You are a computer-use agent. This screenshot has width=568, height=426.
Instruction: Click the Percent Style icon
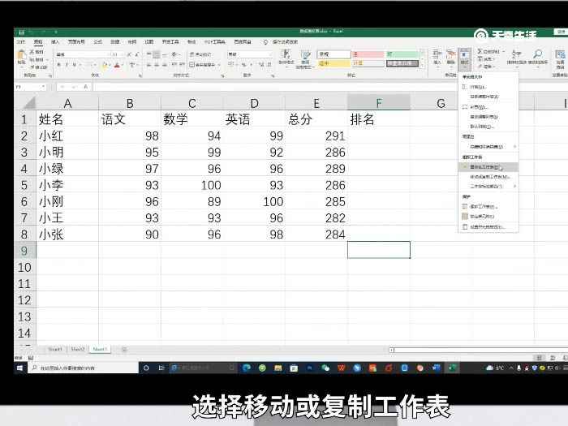click(x=243, y=65)
